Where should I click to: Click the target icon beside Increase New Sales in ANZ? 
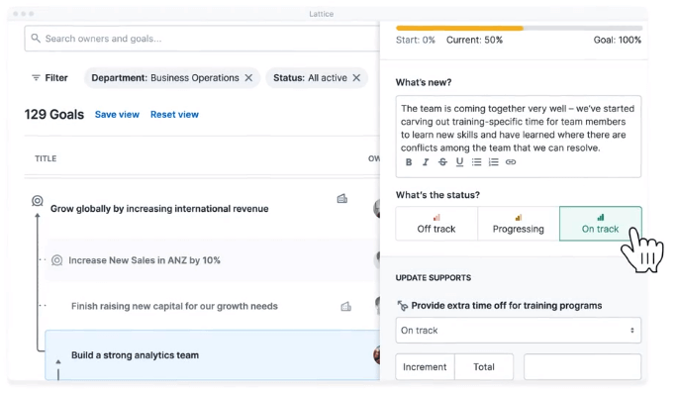coord(57,260)
